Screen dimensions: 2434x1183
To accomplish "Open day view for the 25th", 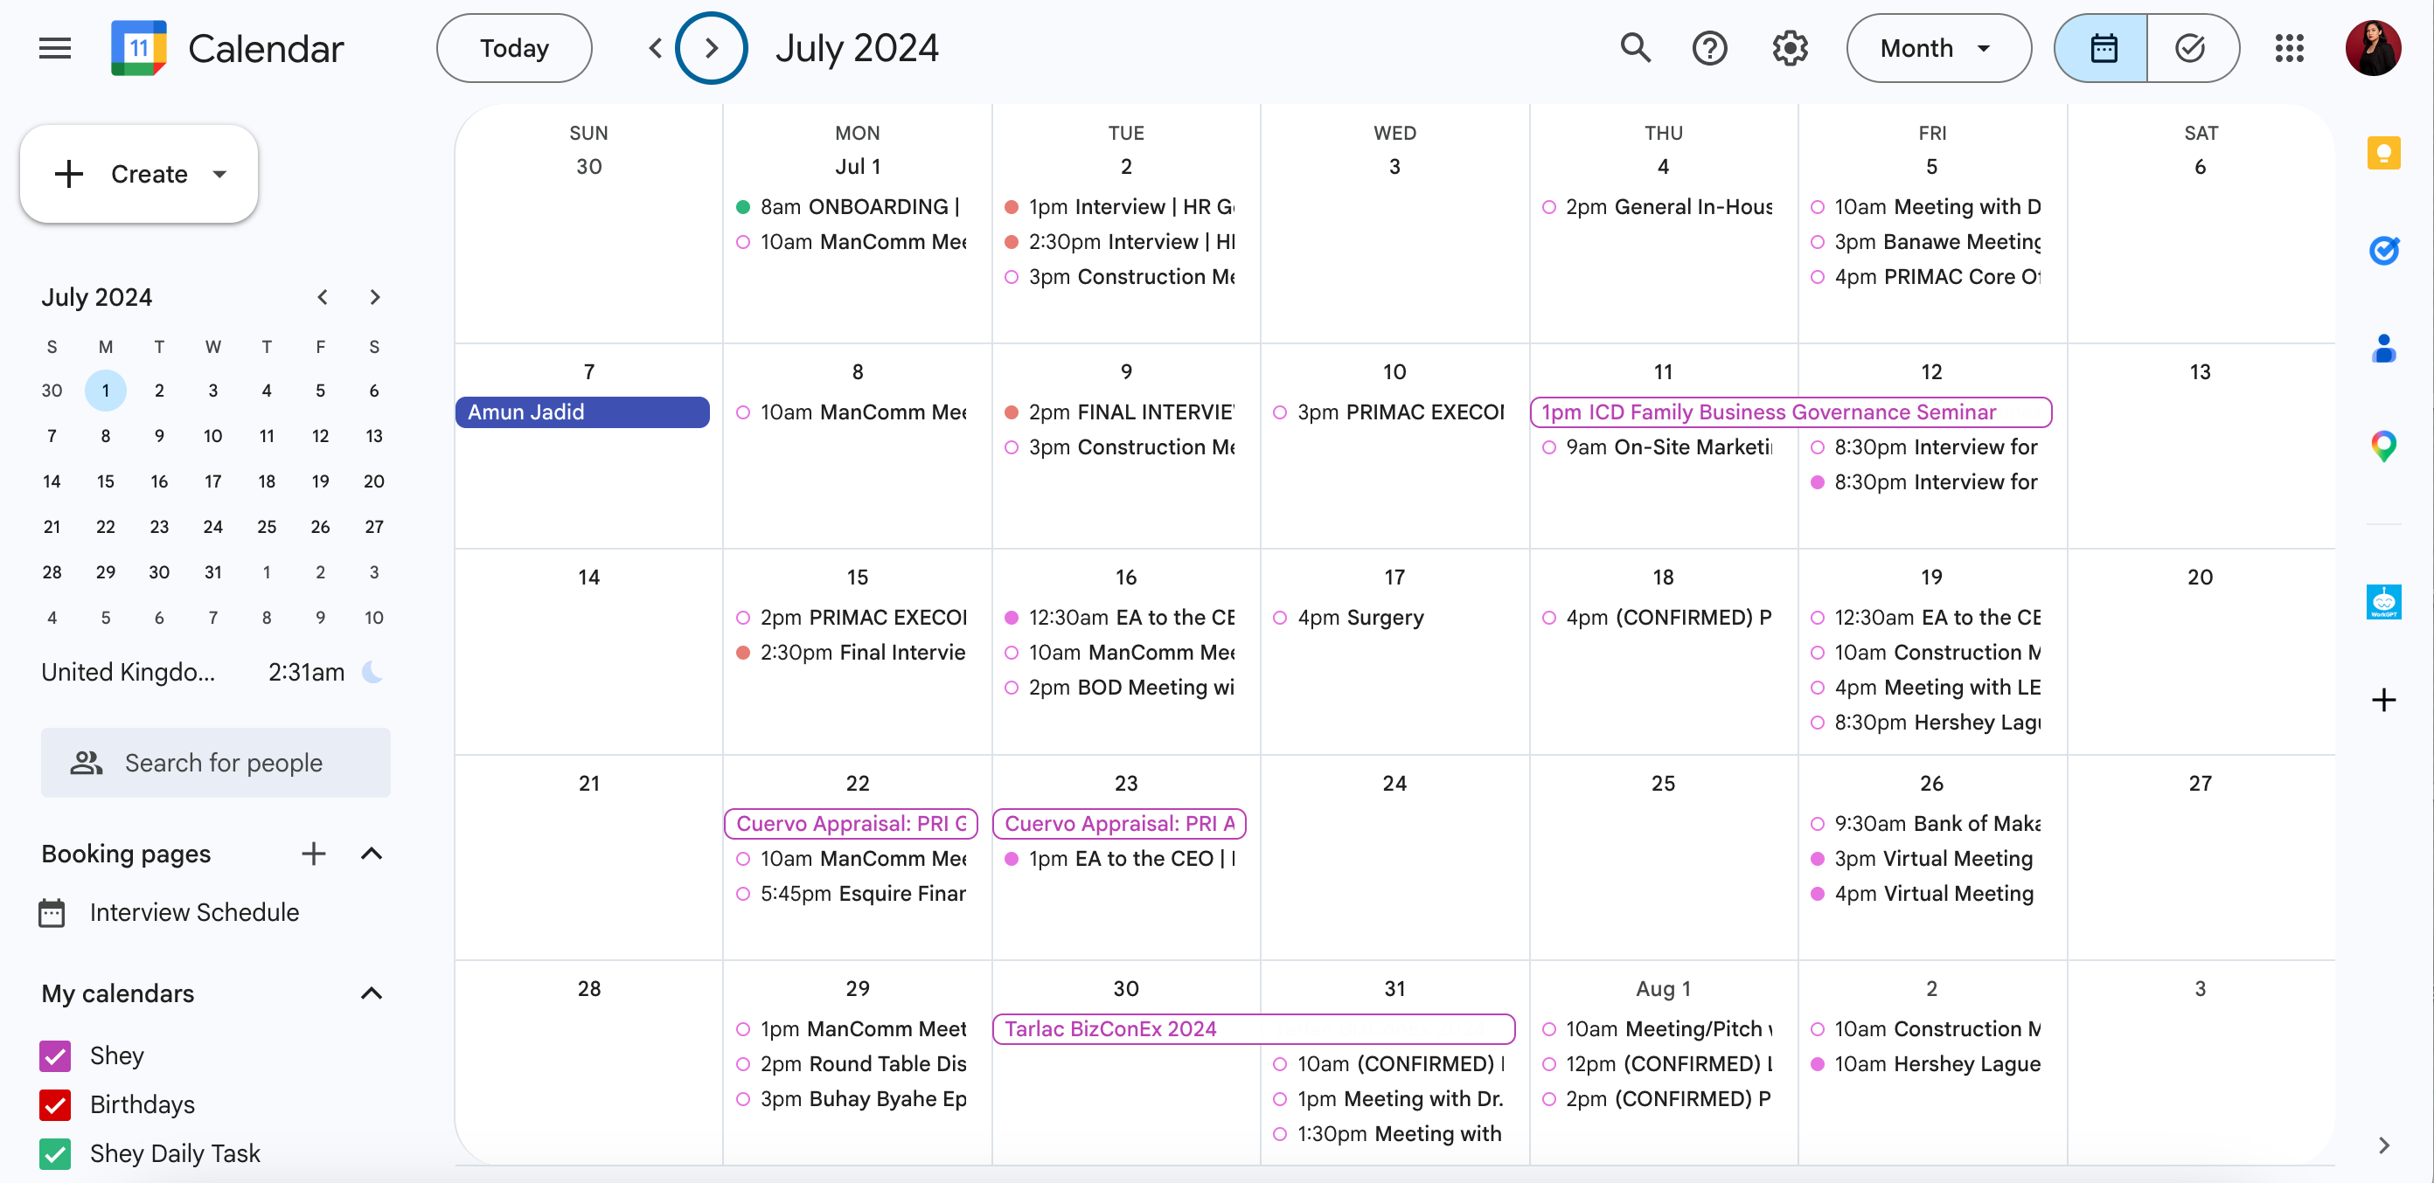I will (x=1663, y=783).
